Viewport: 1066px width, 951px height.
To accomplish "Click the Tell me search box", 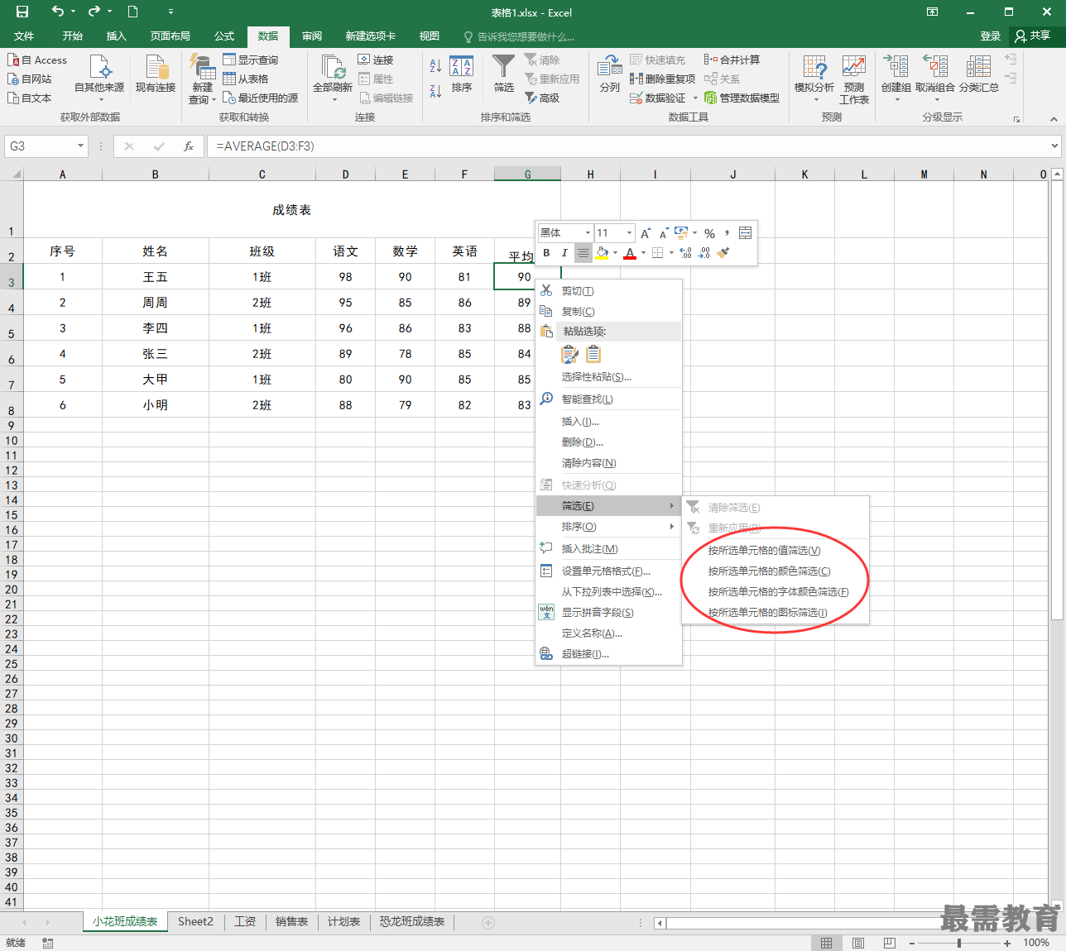I will pyautogui.click(x=520, y=36).
